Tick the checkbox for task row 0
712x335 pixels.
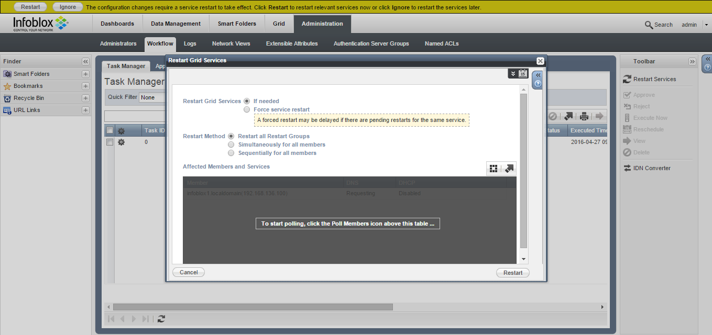click(x=110, y=142)
